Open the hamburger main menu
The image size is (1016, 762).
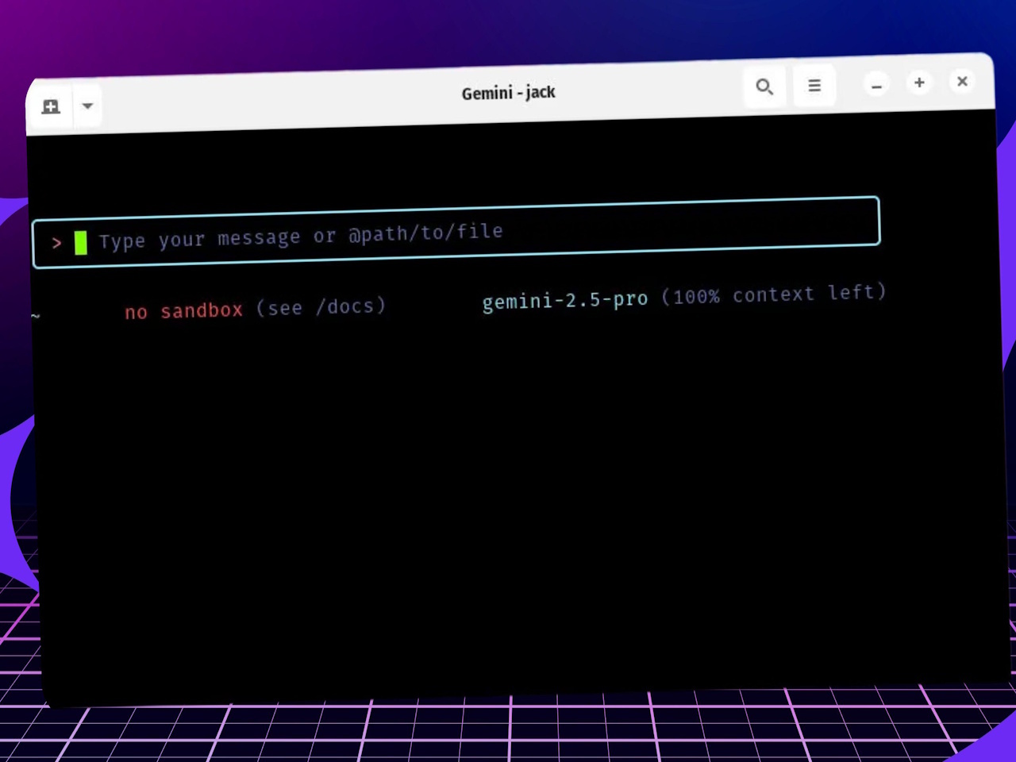tap(814, 85)
